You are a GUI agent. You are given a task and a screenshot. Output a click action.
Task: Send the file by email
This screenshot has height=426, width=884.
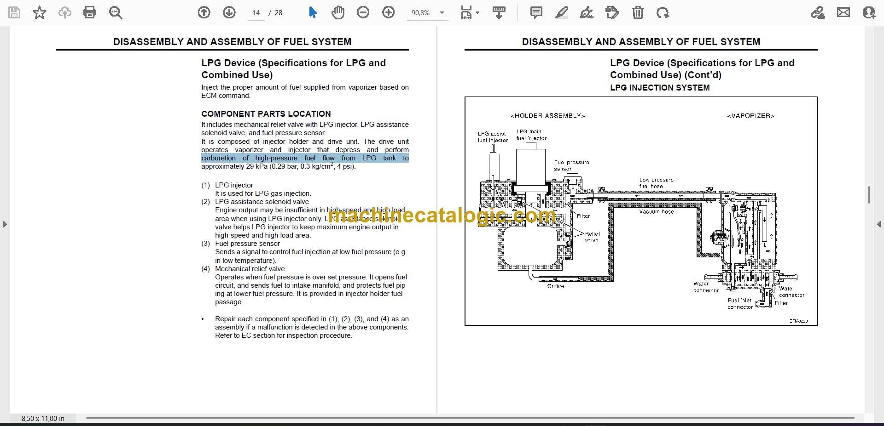click(843, 12)
